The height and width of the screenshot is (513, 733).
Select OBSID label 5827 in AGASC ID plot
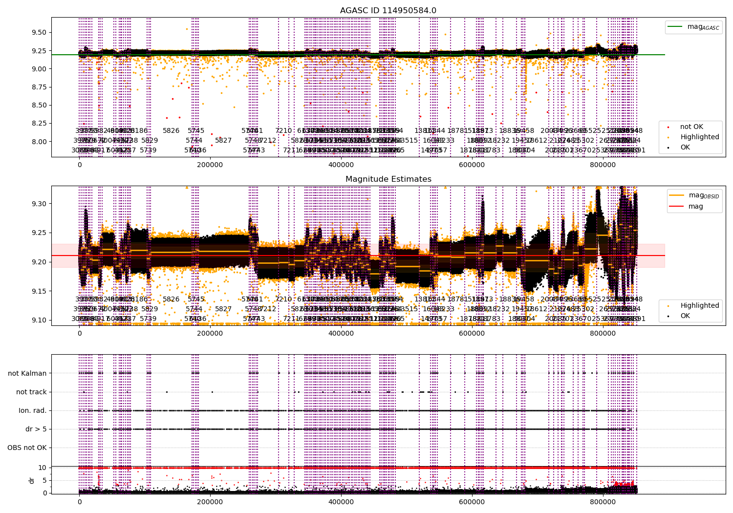(x=223, y=140)
